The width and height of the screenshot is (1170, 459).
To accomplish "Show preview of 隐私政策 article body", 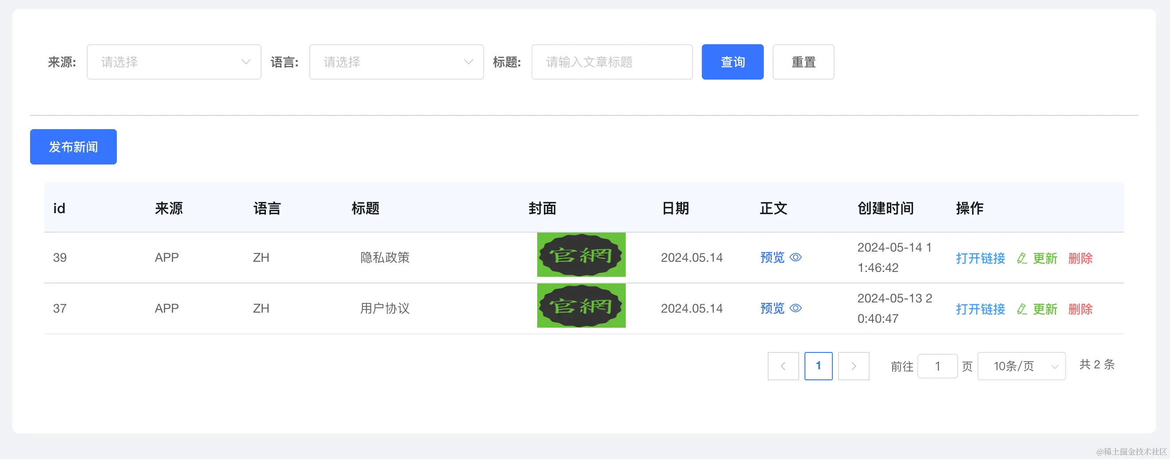I will [772, 257].
